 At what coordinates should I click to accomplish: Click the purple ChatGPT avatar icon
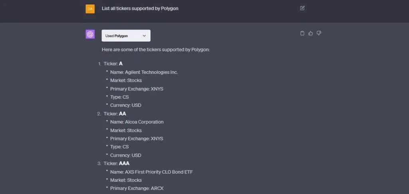point(90,35)
